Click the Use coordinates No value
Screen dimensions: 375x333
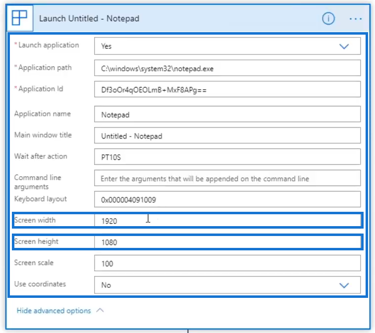pos(106,285)
